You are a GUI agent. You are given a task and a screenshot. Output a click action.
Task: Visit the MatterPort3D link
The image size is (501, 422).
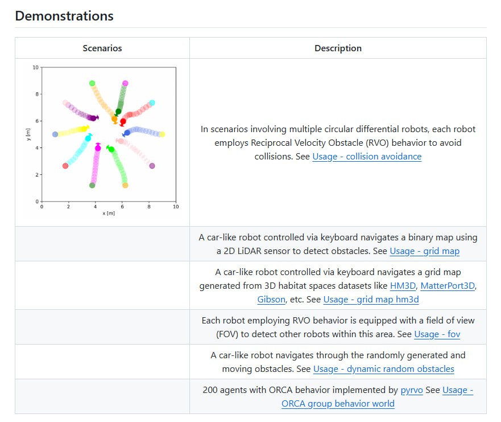[x=448, y=286]
